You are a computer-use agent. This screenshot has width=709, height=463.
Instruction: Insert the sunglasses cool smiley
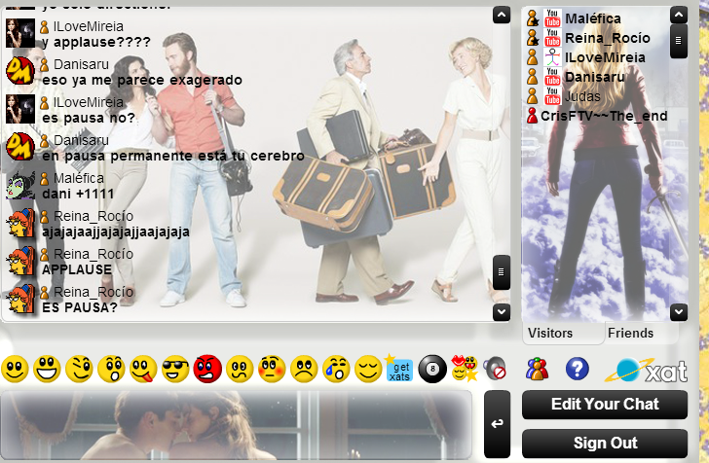coord(175,370)
